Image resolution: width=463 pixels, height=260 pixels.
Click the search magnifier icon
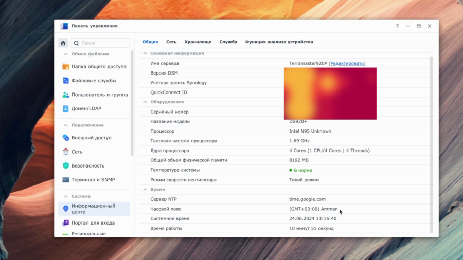(76, 43)
